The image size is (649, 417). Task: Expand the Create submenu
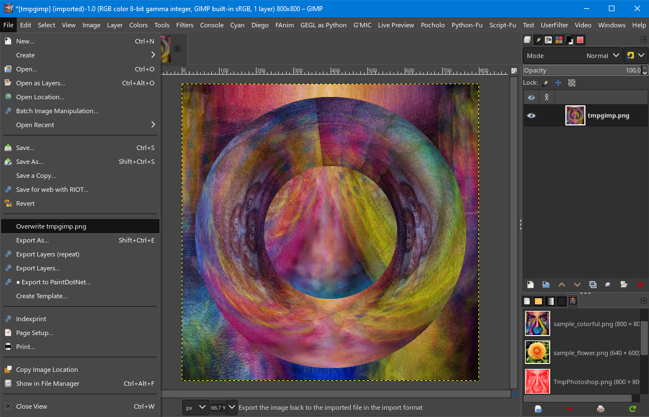tap(80, 55)
